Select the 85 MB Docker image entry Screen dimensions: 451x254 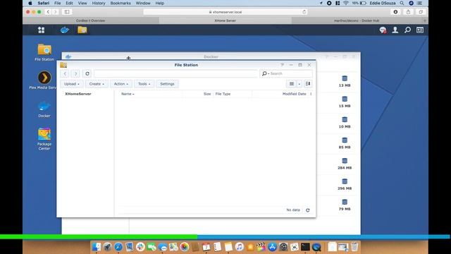point(345,143)
